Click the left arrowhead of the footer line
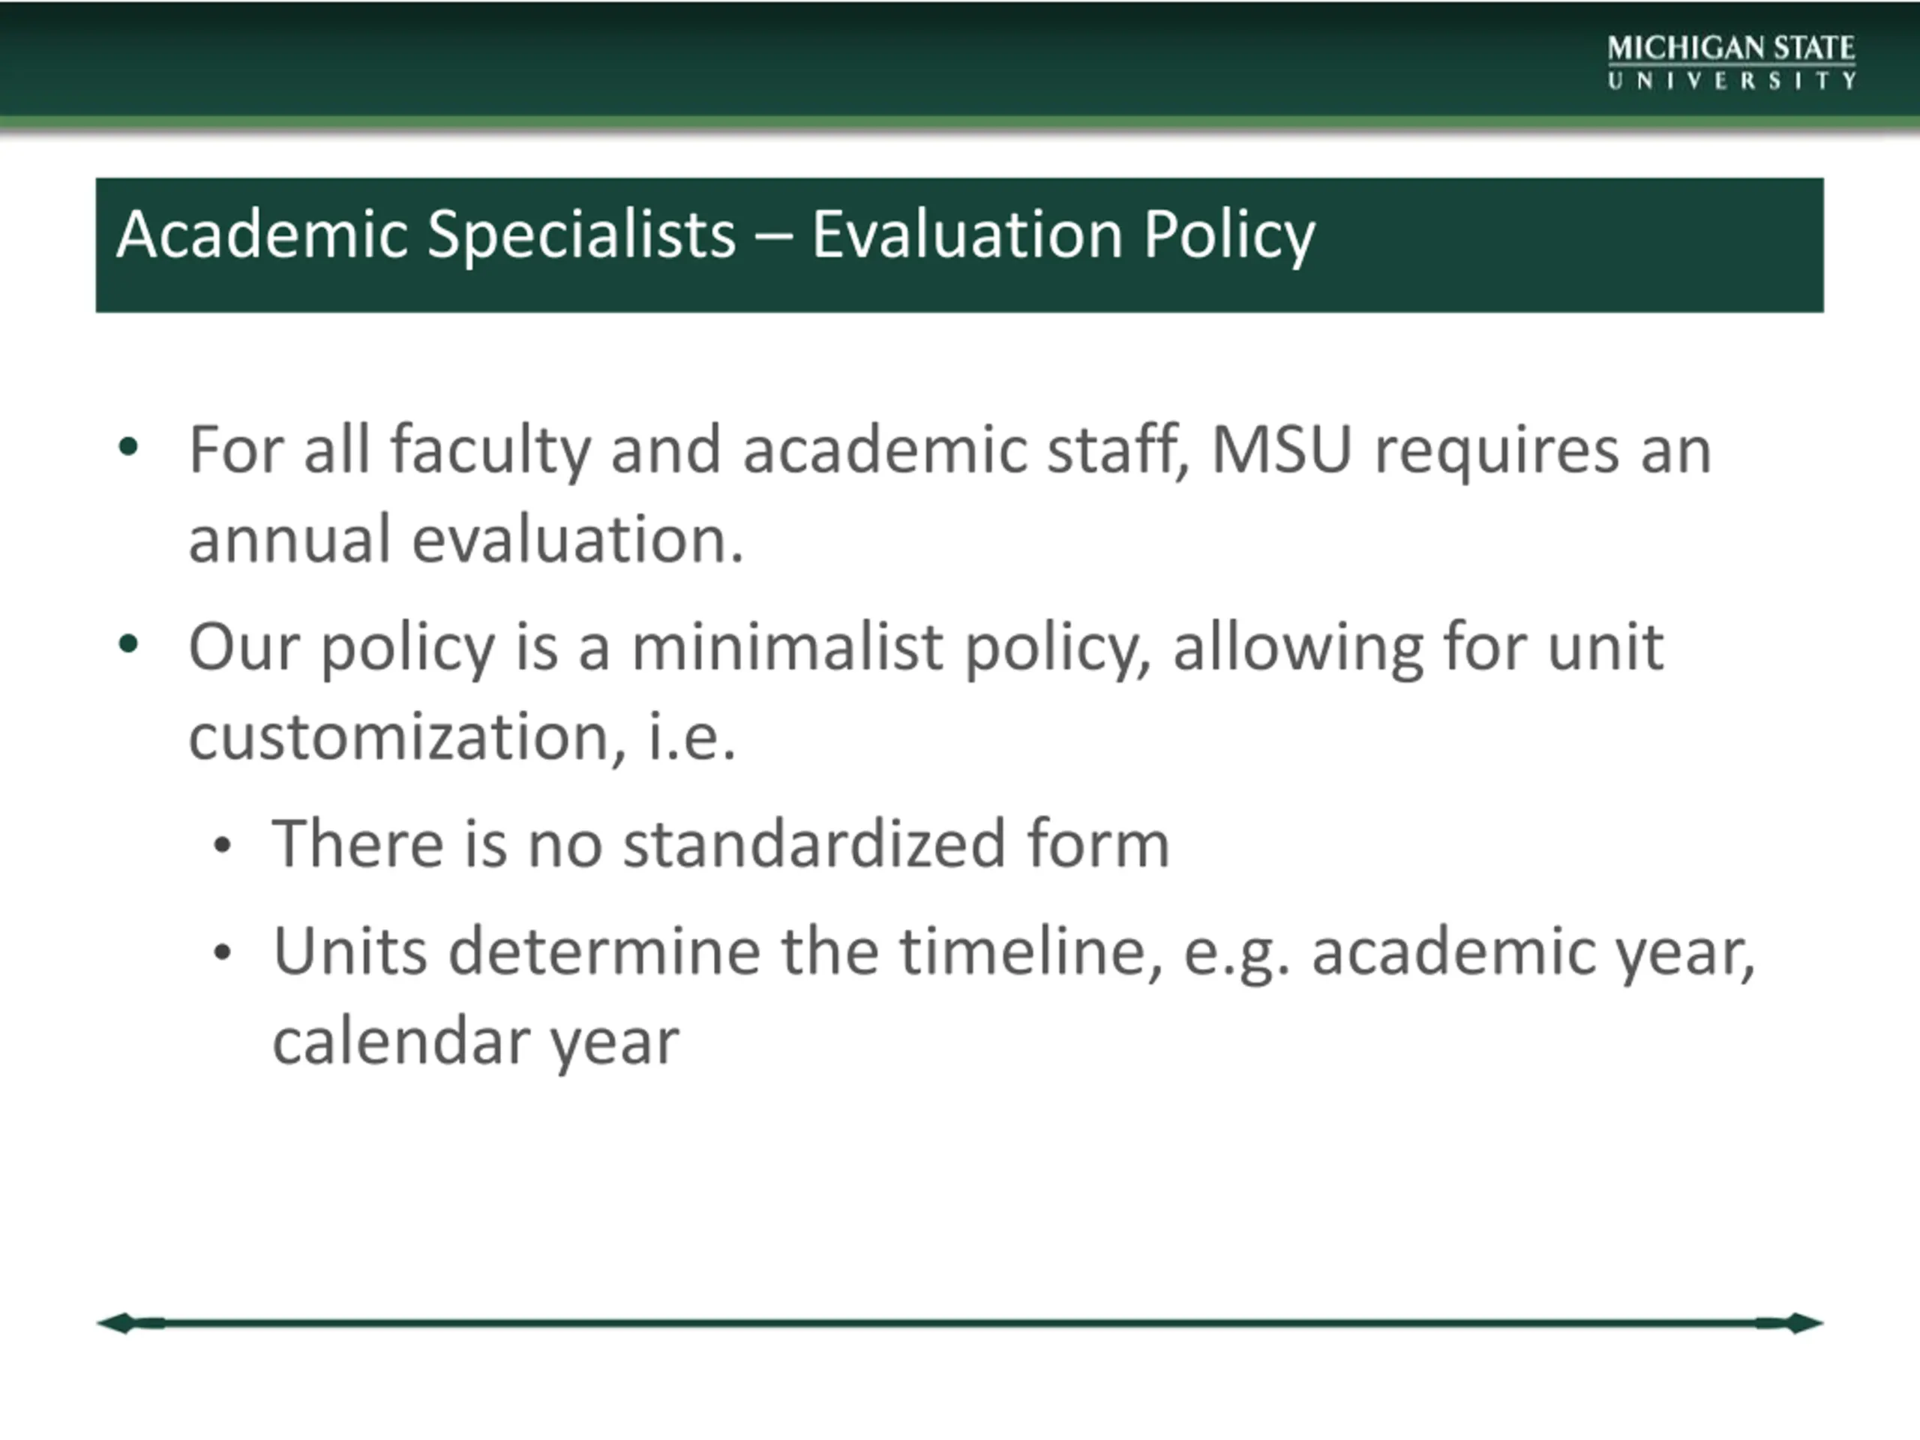 pos(117,1323)
